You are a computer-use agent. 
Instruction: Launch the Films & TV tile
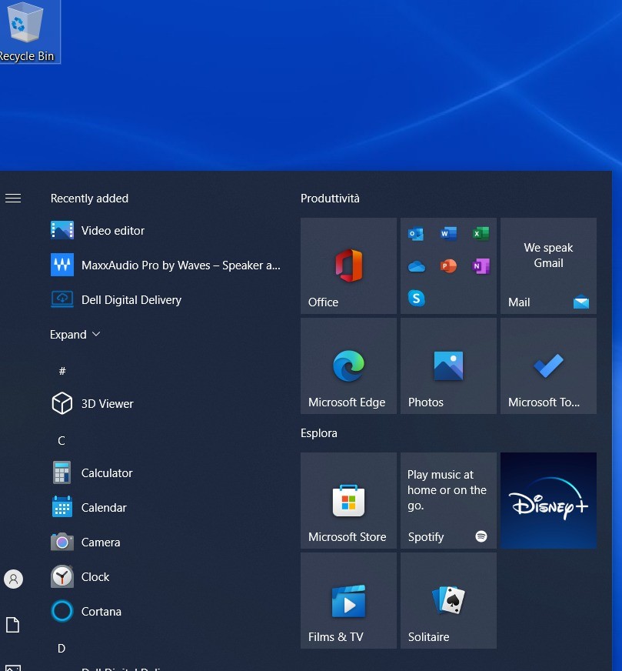click(348, 600)
